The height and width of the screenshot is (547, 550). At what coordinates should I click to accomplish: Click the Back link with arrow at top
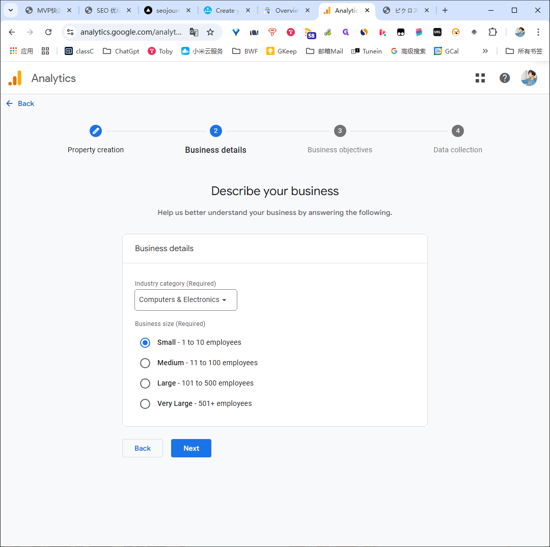[20, 103]
